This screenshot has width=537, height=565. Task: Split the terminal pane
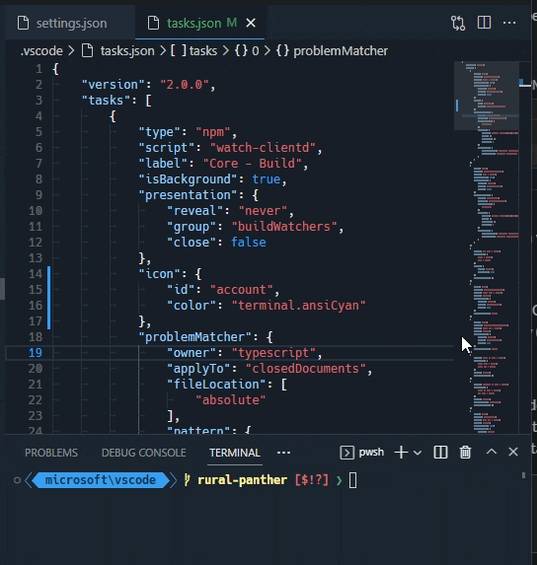(x=440, y=453)
